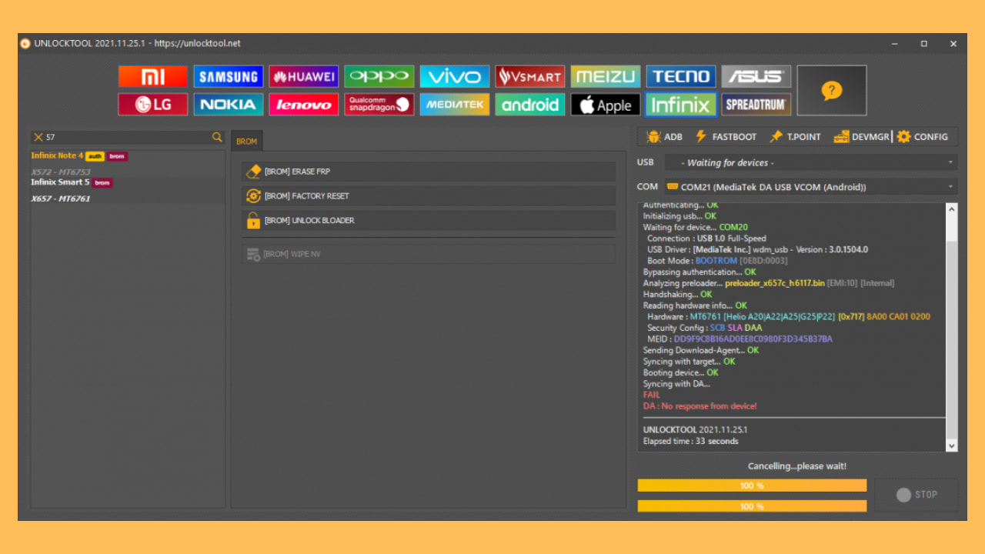This screenshot has width=985, height=554.
Task: Open the generic Android section
Action: point(529,105)
